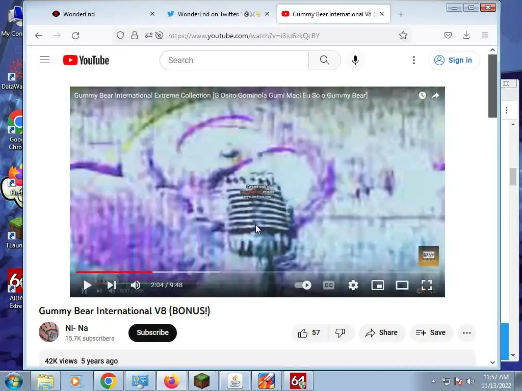522x391 pixels.
Task: Click Sign in button
Action: [453, 60]
